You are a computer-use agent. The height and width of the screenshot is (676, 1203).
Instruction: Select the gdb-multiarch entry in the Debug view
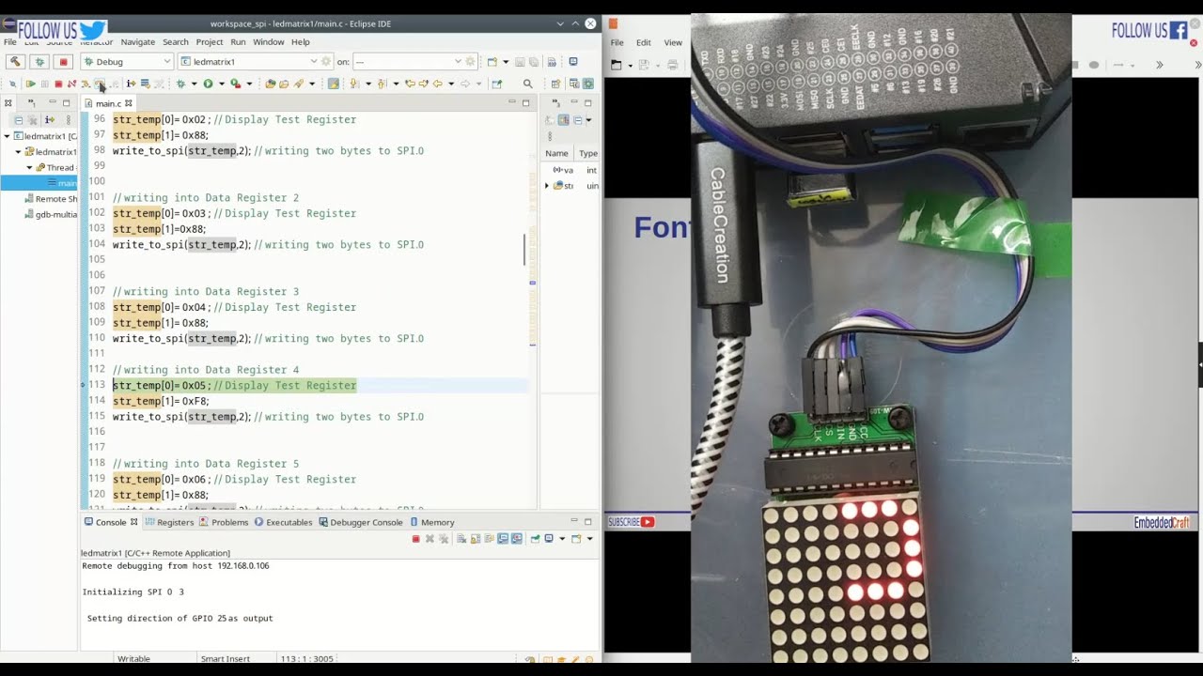click(52, 214)
